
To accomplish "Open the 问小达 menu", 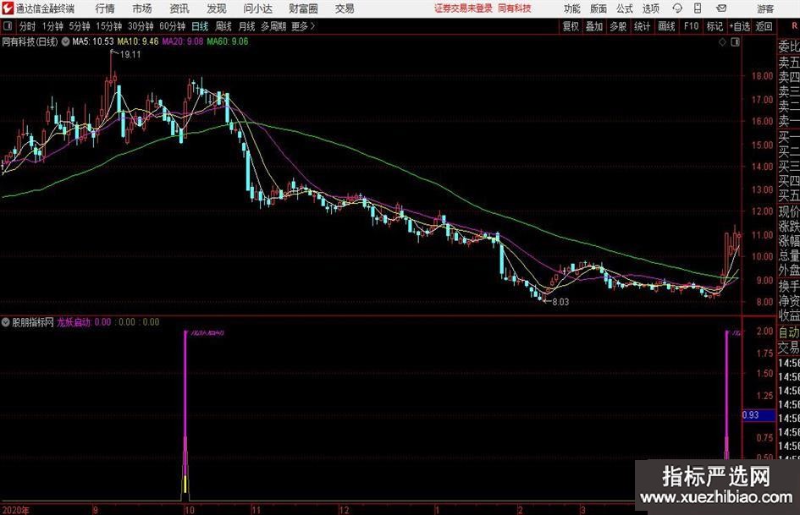I will [257, 8].
